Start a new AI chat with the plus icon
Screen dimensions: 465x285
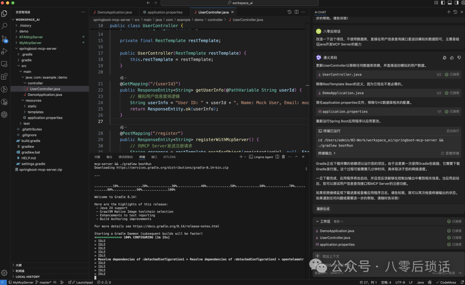coord(449,12)
